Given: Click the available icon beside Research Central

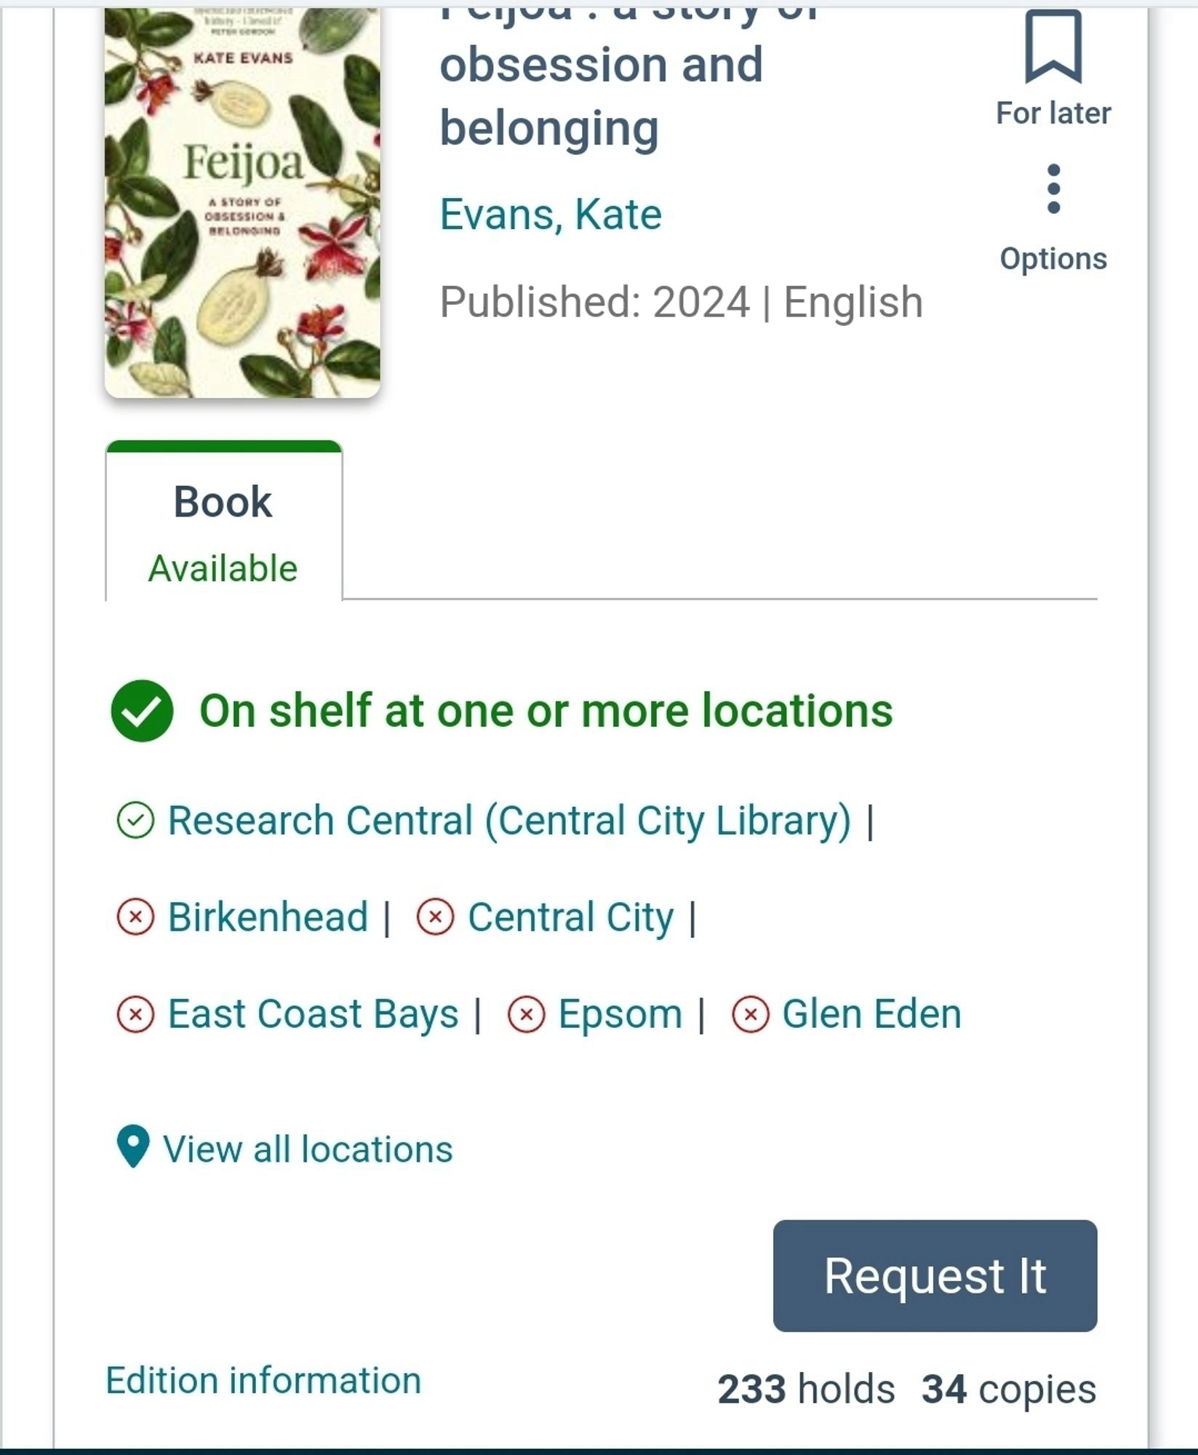Looking at the screenshot, I should [x=135, y=821].
